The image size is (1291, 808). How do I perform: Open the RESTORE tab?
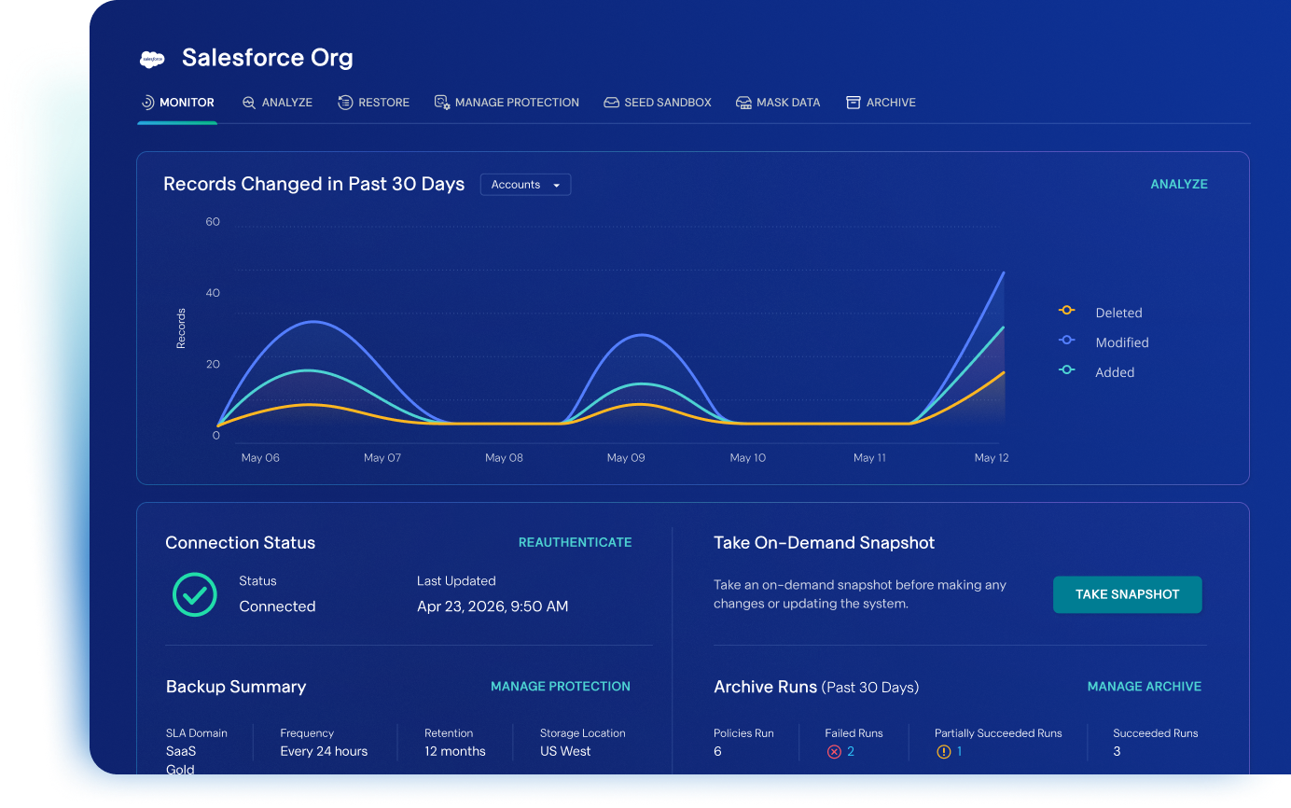[373, 103]
